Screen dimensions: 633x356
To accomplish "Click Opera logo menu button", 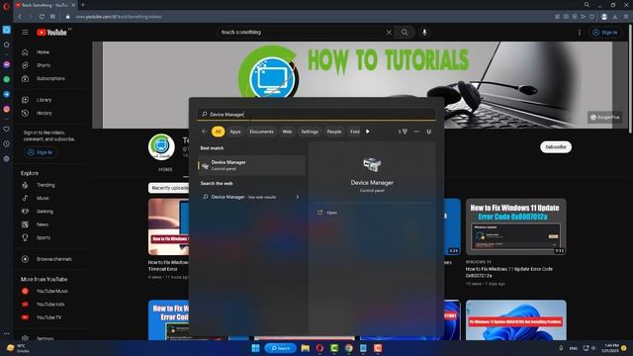I will 6,6.
